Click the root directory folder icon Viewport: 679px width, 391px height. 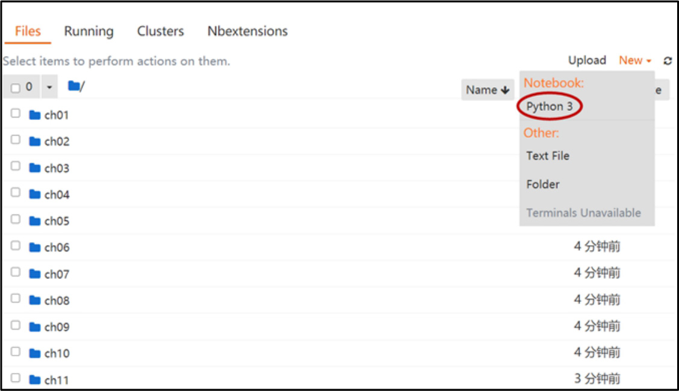point(74,87)
